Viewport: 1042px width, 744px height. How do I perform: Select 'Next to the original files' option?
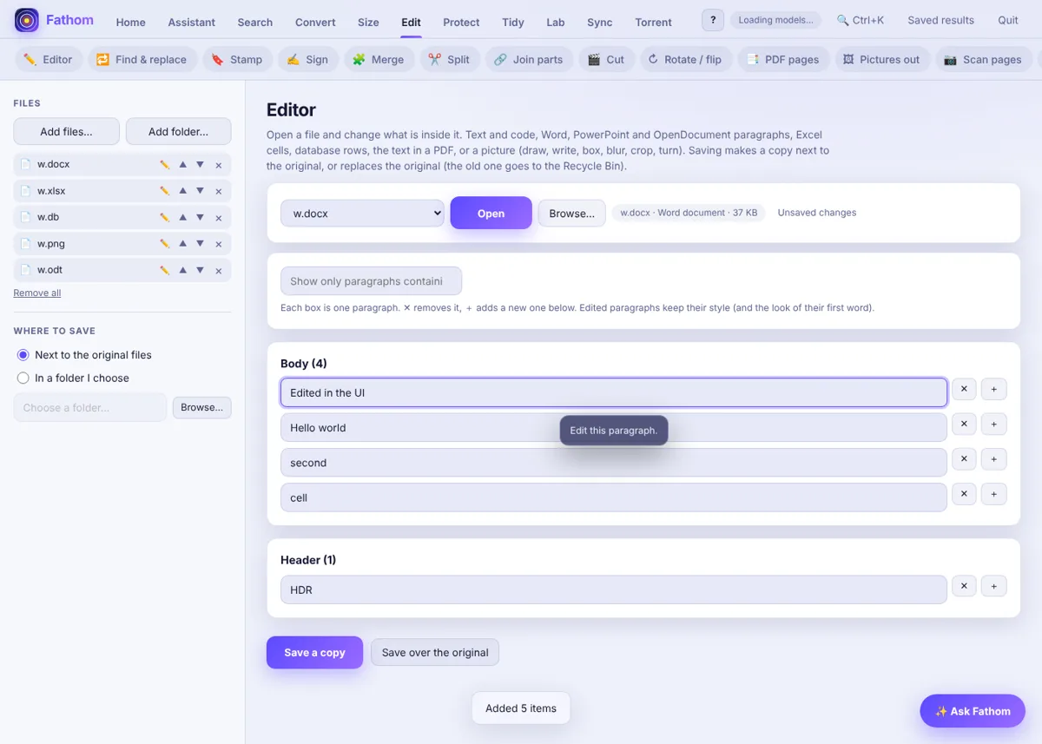23,355
